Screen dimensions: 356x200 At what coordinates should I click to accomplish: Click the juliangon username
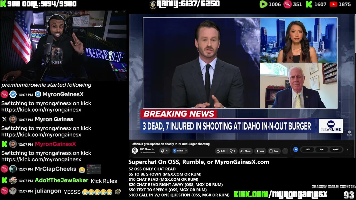48,191
